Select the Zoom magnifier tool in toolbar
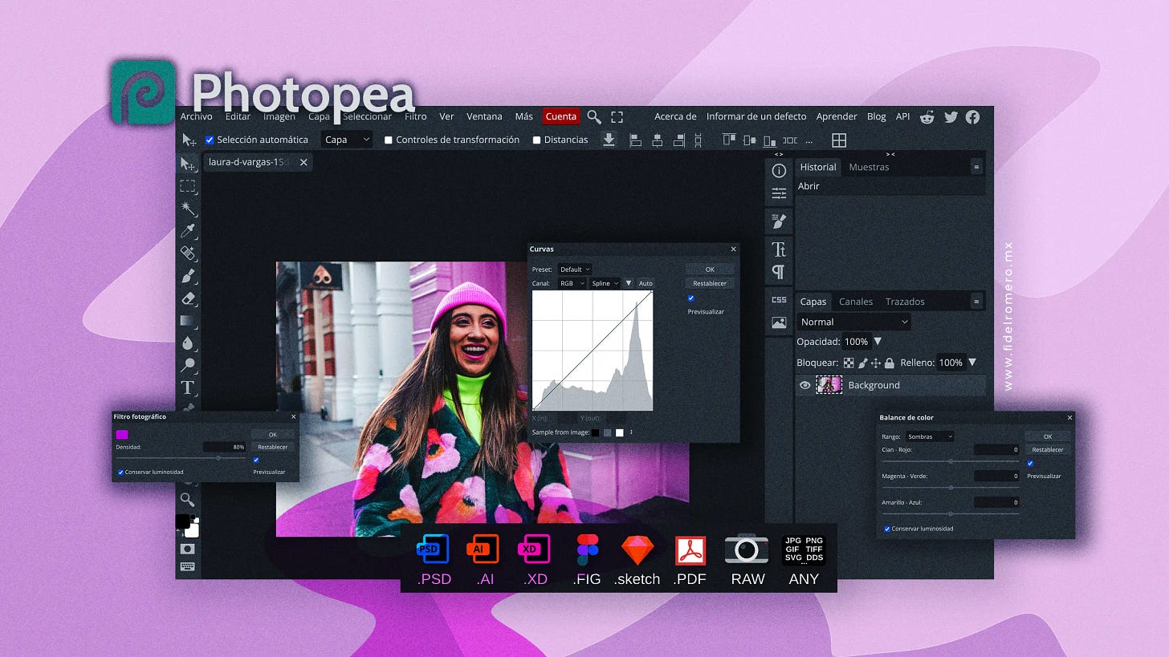The height and width of the screenshot is (657, 1169). pyautogui.click(x=187, y=501)
